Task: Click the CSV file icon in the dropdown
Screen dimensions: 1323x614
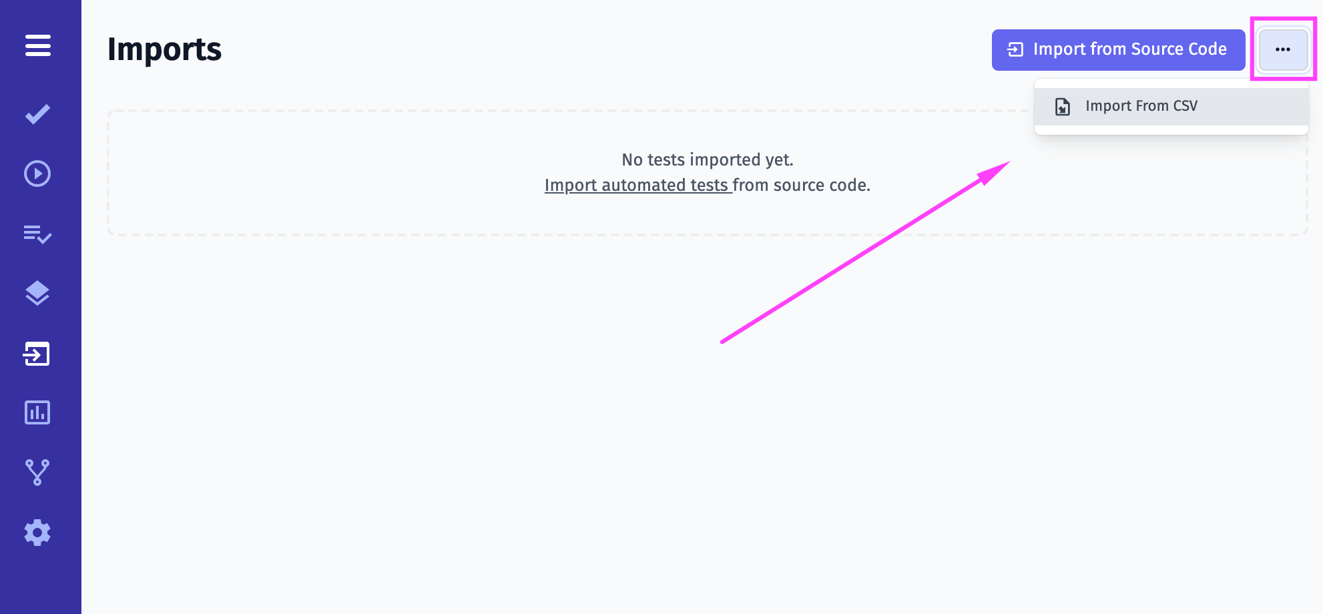Action: click(1062, 106)
